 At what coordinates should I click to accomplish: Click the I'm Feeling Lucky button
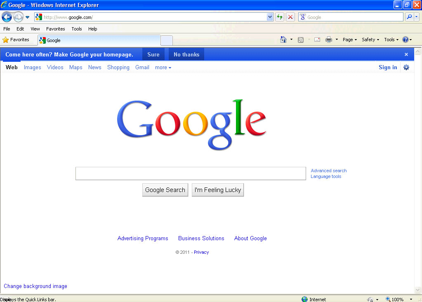[217, 190]
